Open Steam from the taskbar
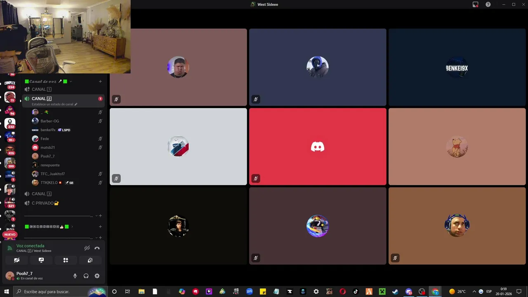528x297 pixels. tap(395, 292)
